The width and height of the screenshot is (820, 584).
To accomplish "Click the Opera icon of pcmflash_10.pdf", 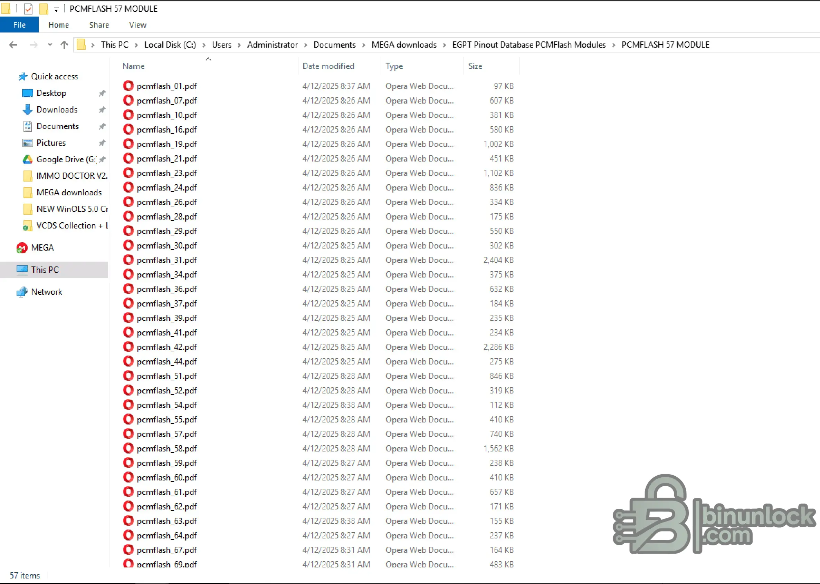I will click(128, 115).
